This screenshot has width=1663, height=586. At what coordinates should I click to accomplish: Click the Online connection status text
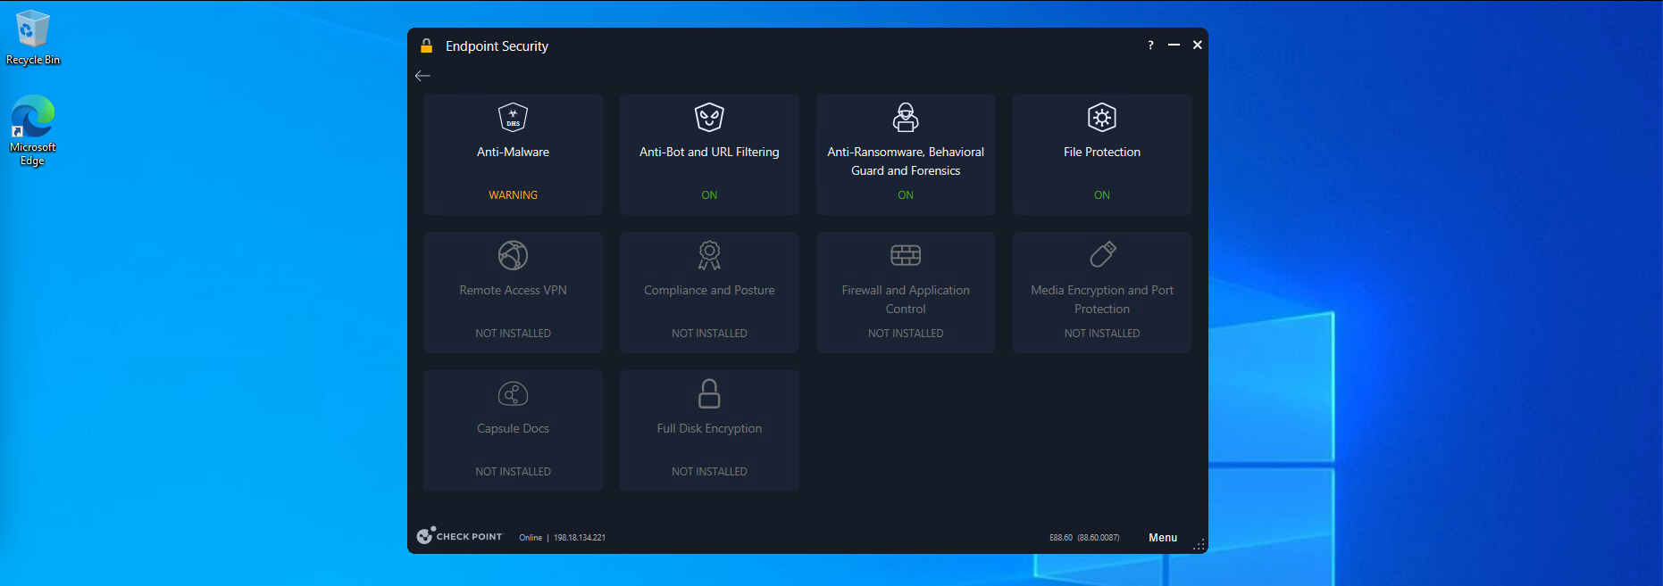pyautogui.click(x=531, y=538)
